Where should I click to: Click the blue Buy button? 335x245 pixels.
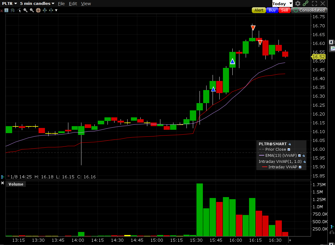pyautogui.click(x=272, y=10)
